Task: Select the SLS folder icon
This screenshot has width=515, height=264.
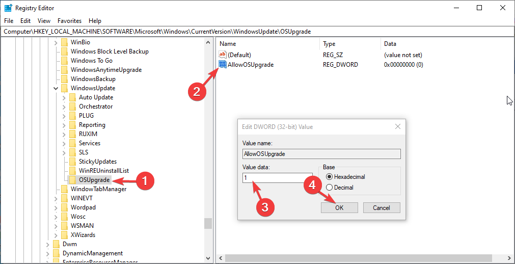Action: pos(73,152)
